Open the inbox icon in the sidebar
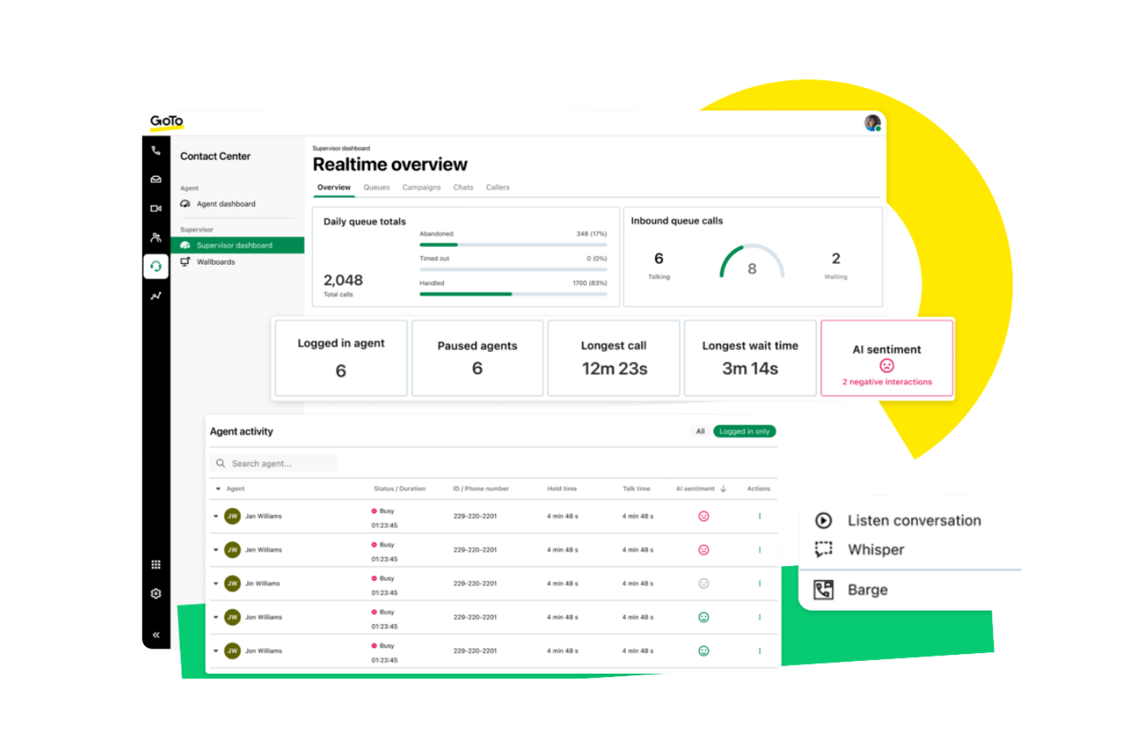This screenshot has width=1133, height=755. pyautogui.click(x=156, y=179)
